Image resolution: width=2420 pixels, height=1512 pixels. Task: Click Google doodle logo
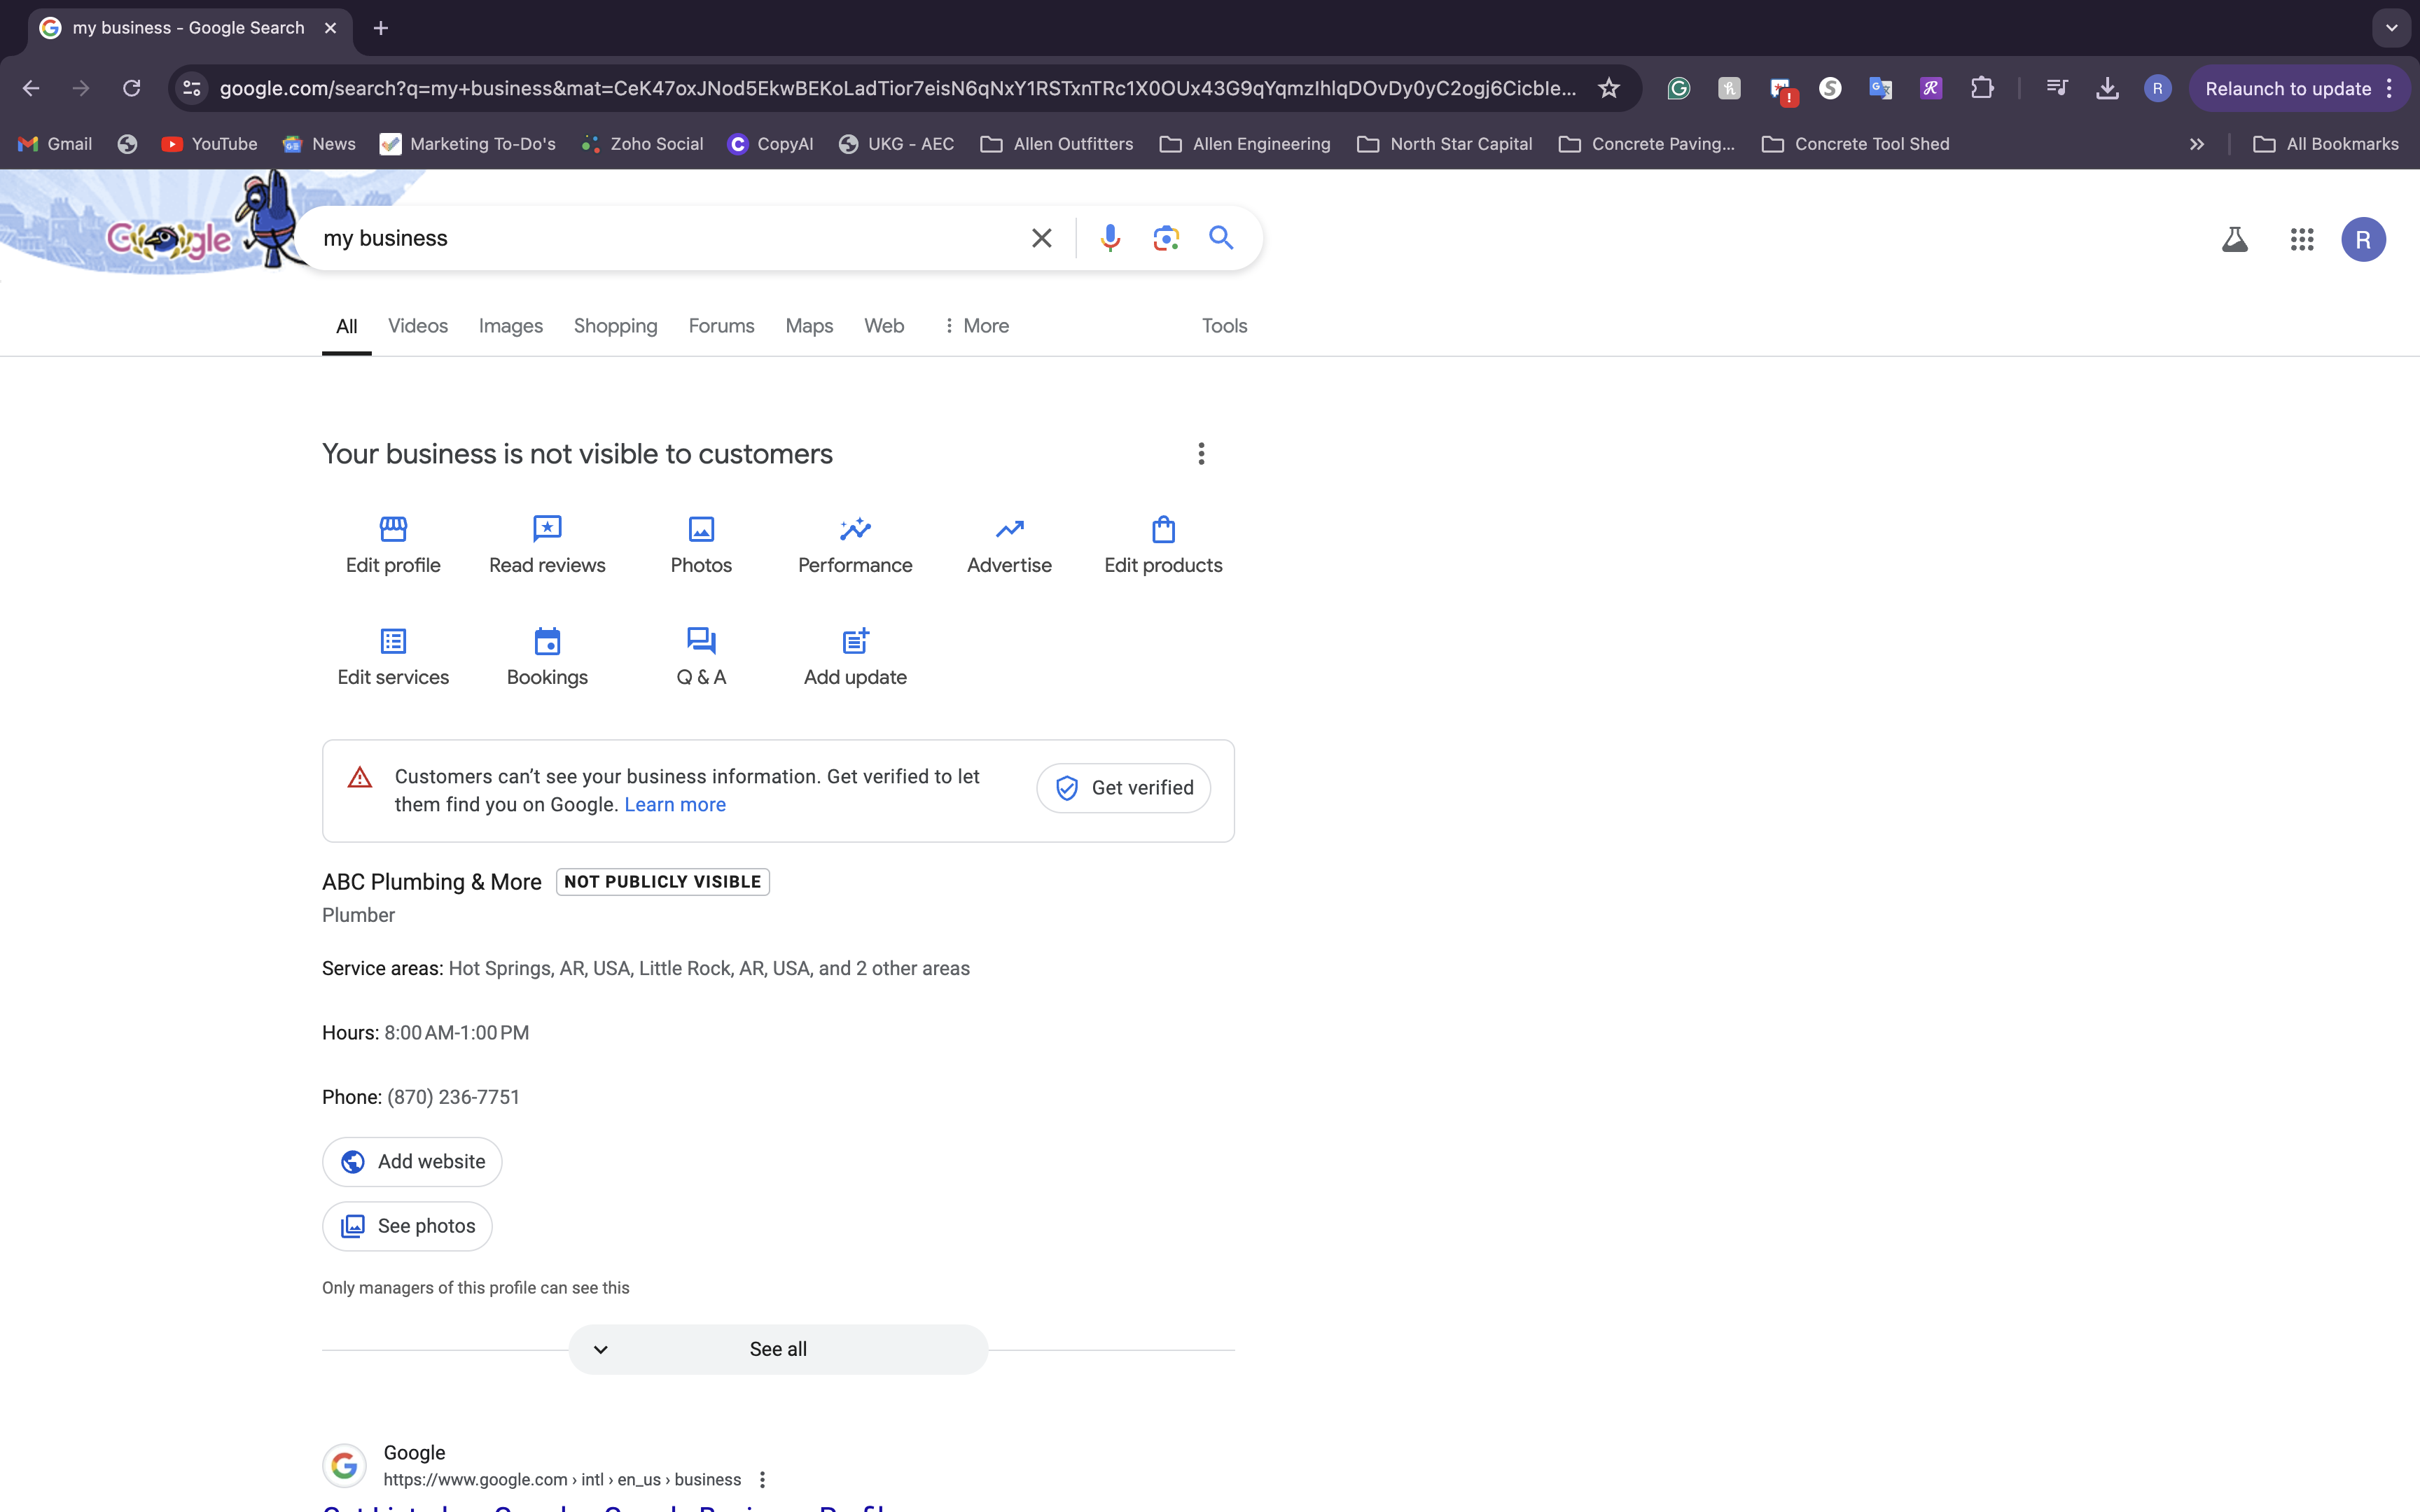tap(169, 239)
